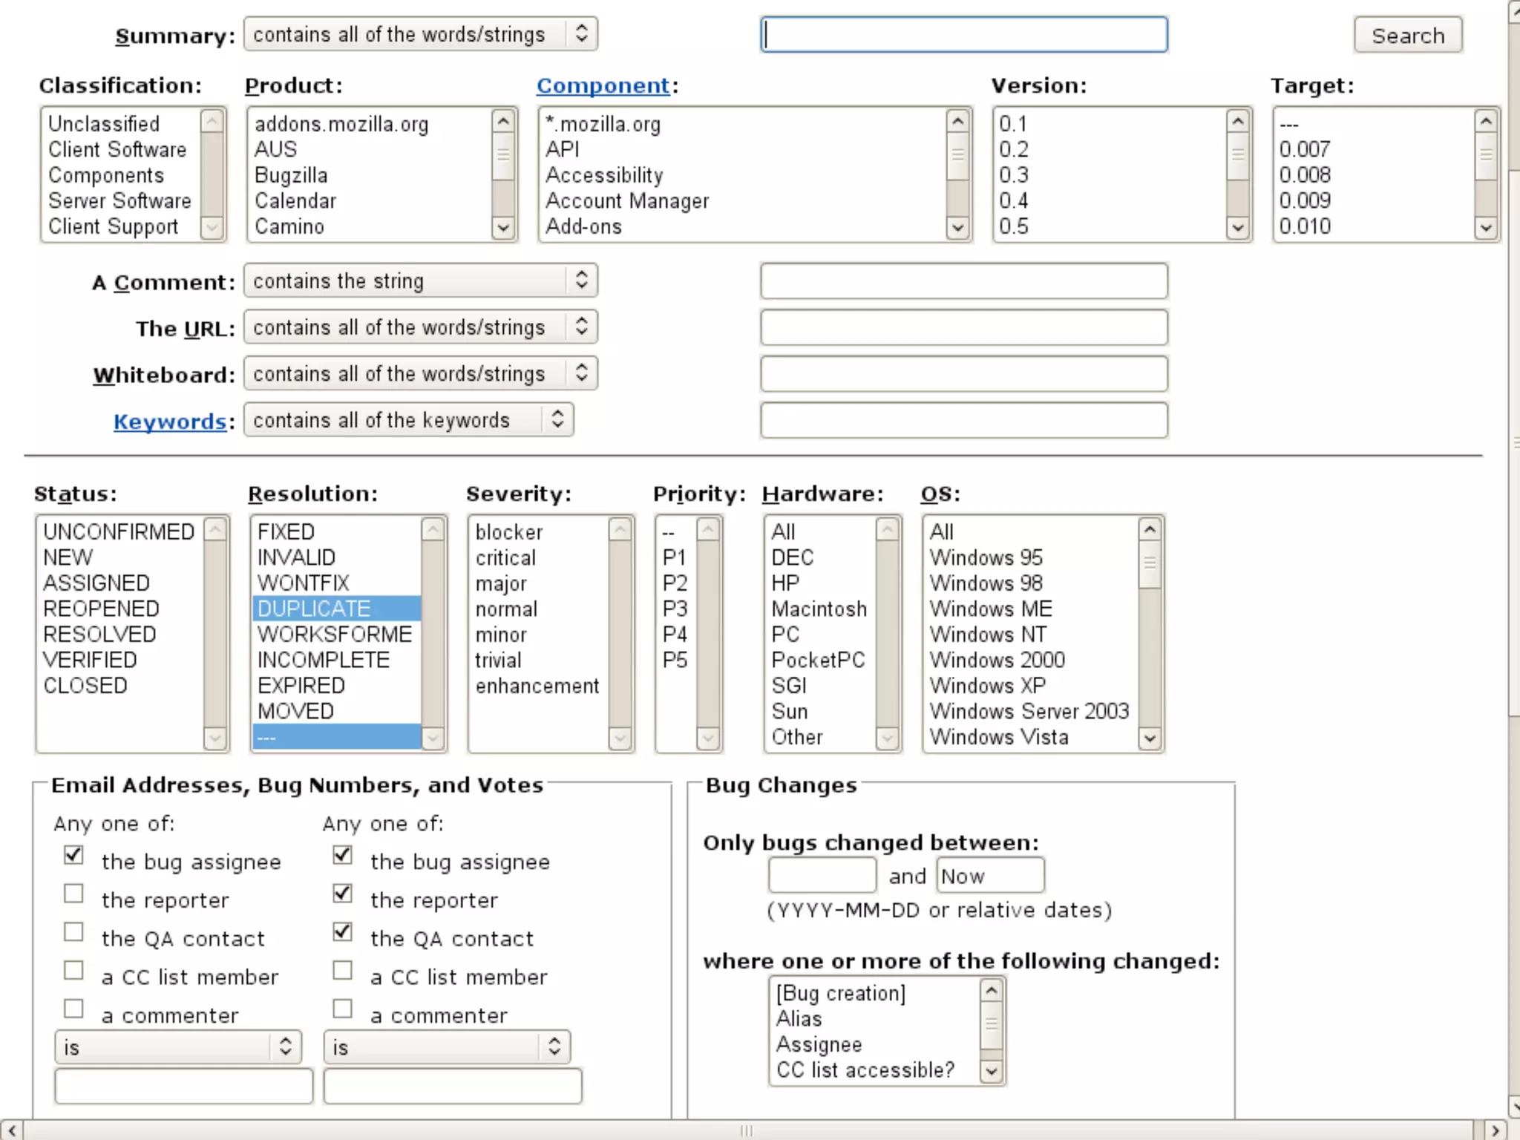Image resolution: width=1520 pixels, height=1140 pixels.
Task: Open the Keywords match type dropdown
Action: coord(408,420)
